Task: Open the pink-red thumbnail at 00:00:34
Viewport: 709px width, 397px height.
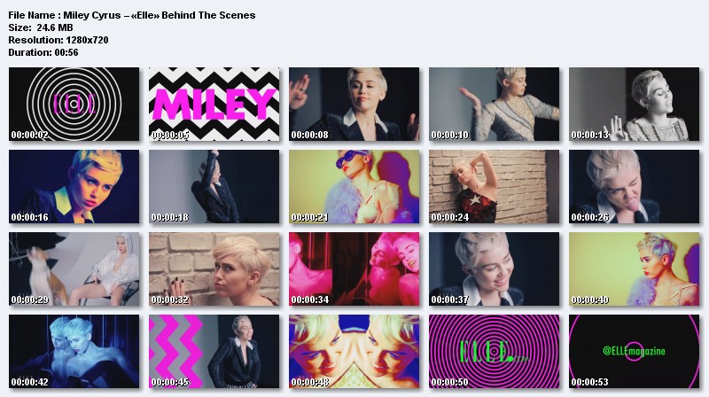Action: click(354, 269)
